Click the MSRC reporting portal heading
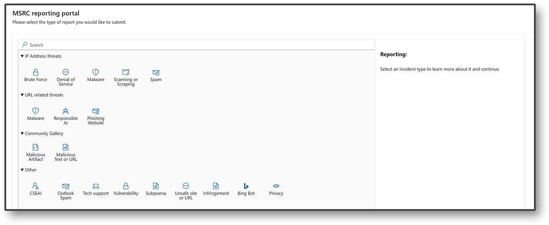 (46, 14)
